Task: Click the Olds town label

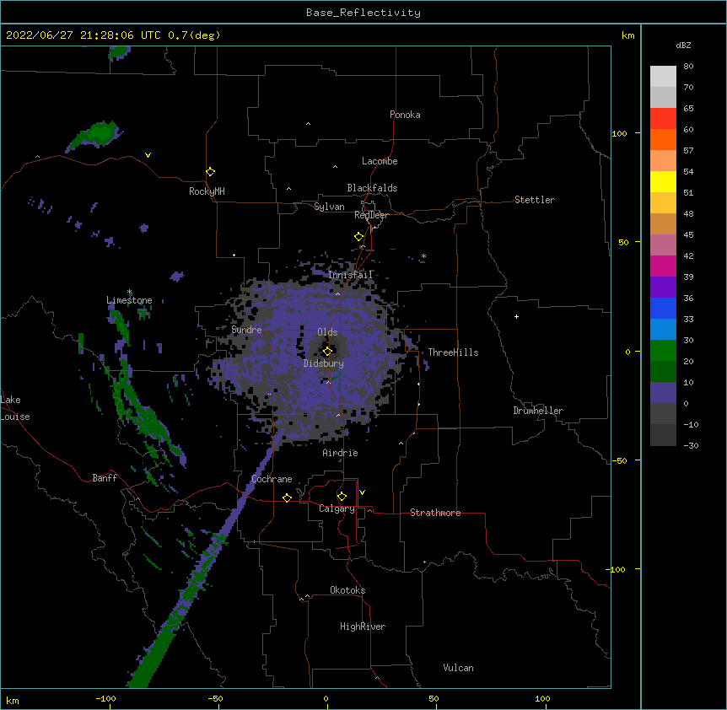Action: (x=327, y=332)
